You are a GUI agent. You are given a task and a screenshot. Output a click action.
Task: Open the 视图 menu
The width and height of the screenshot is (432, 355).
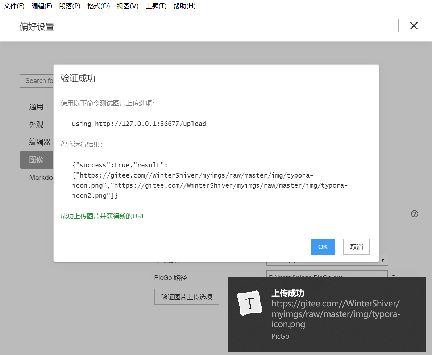tap(128, 6)
